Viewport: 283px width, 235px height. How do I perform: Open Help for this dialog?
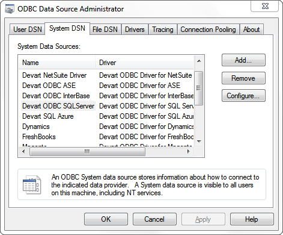(252, 219)
